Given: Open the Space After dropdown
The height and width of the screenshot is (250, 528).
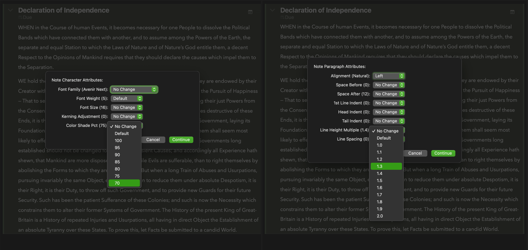Looking at the screenshot, I should (x=389, y=94).
